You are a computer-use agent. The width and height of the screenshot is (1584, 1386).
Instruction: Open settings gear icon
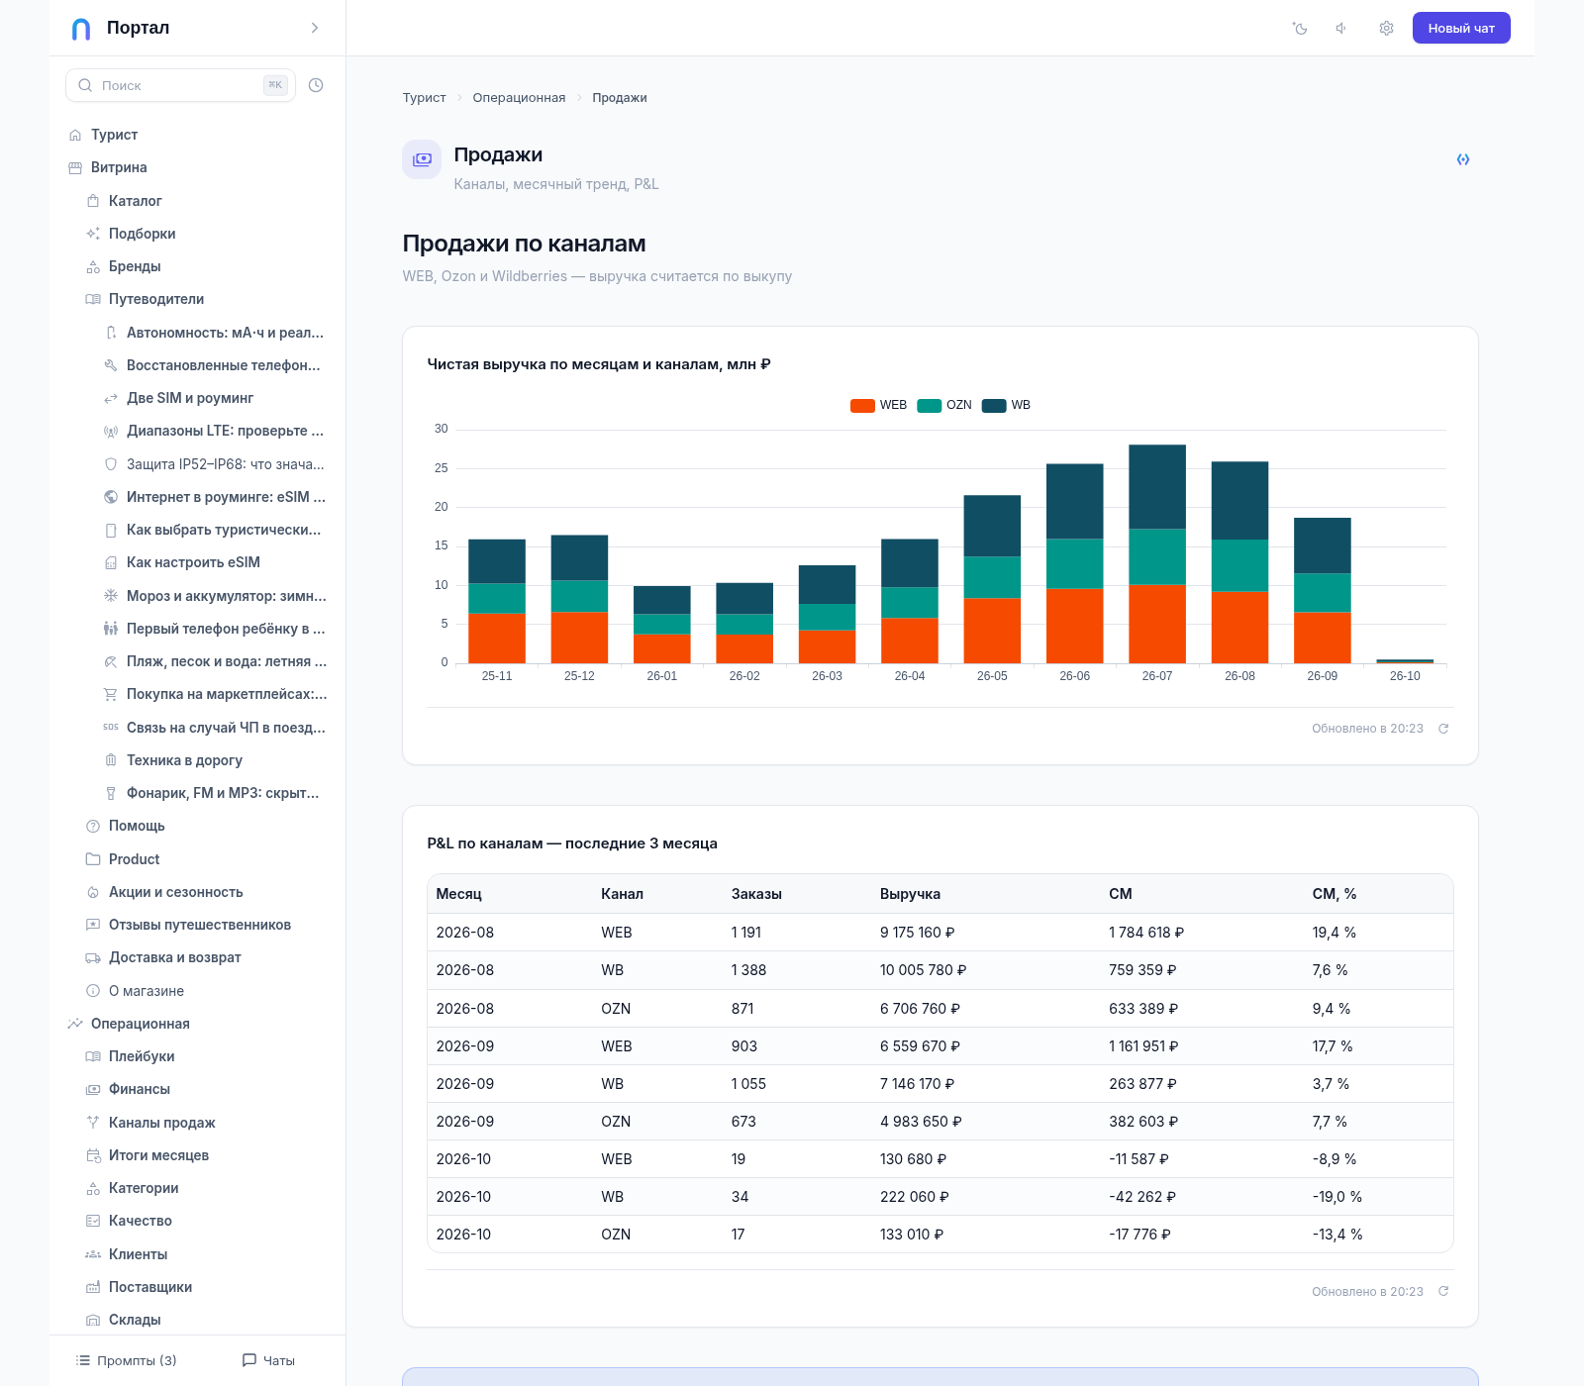(x=1386, y=29)
